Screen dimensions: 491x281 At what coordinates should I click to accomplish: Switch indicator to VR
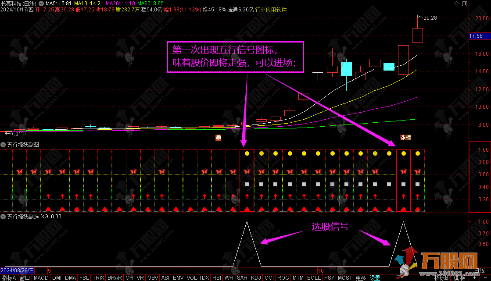pyautogui.click(x=140, y=278)
